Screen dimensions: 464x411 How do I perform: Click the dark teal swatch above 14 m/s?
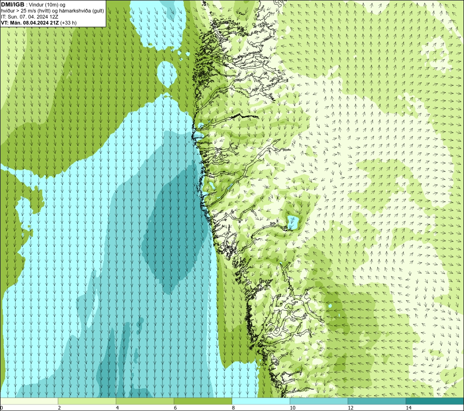click(x=435, y=401)
